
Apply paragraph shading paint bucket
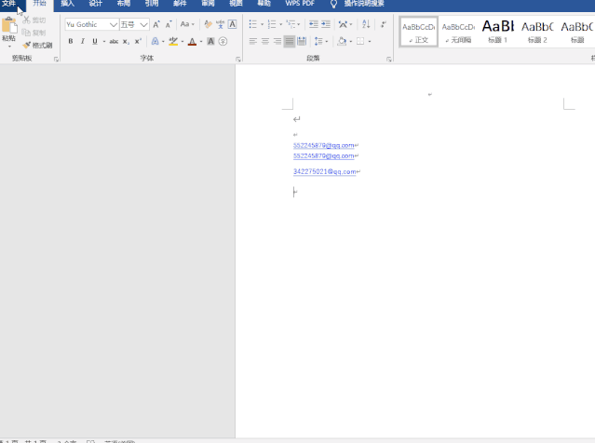point(342,41)
